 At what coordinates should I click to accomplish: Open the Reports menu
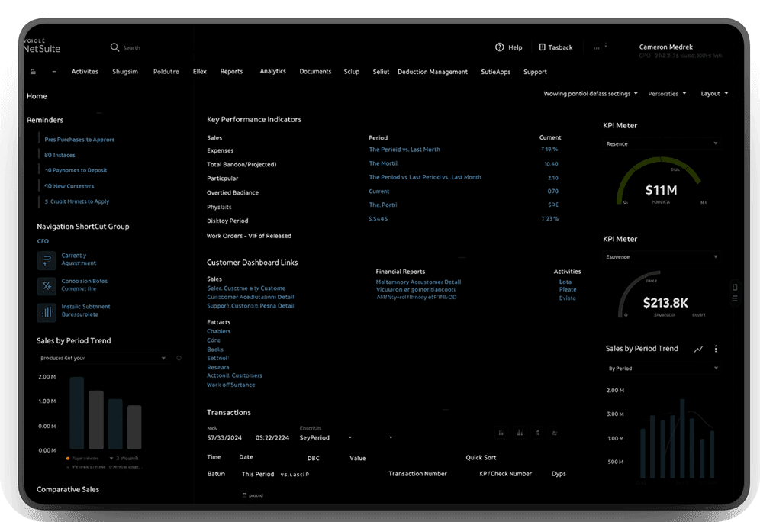tap(231, 72)
